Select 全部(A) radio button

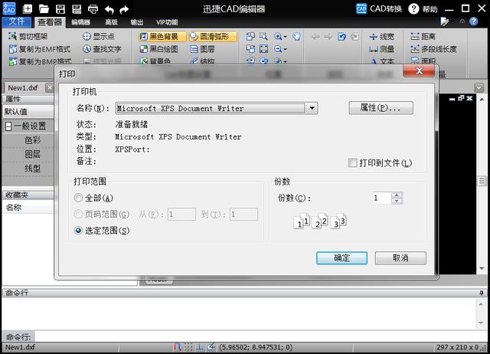(78, 198)
